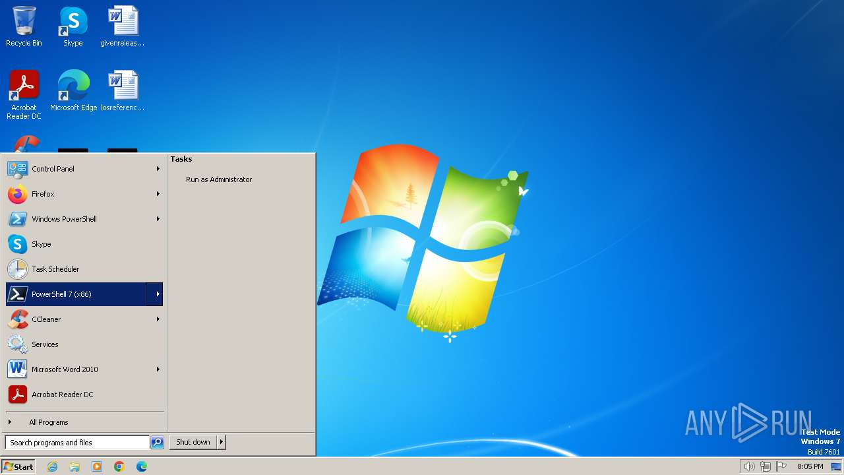Open Google Chrome from the taskbar
Image resolution: width=844 pixels, height=475 pixels.
pyautogui.click(x=119, y=466)
